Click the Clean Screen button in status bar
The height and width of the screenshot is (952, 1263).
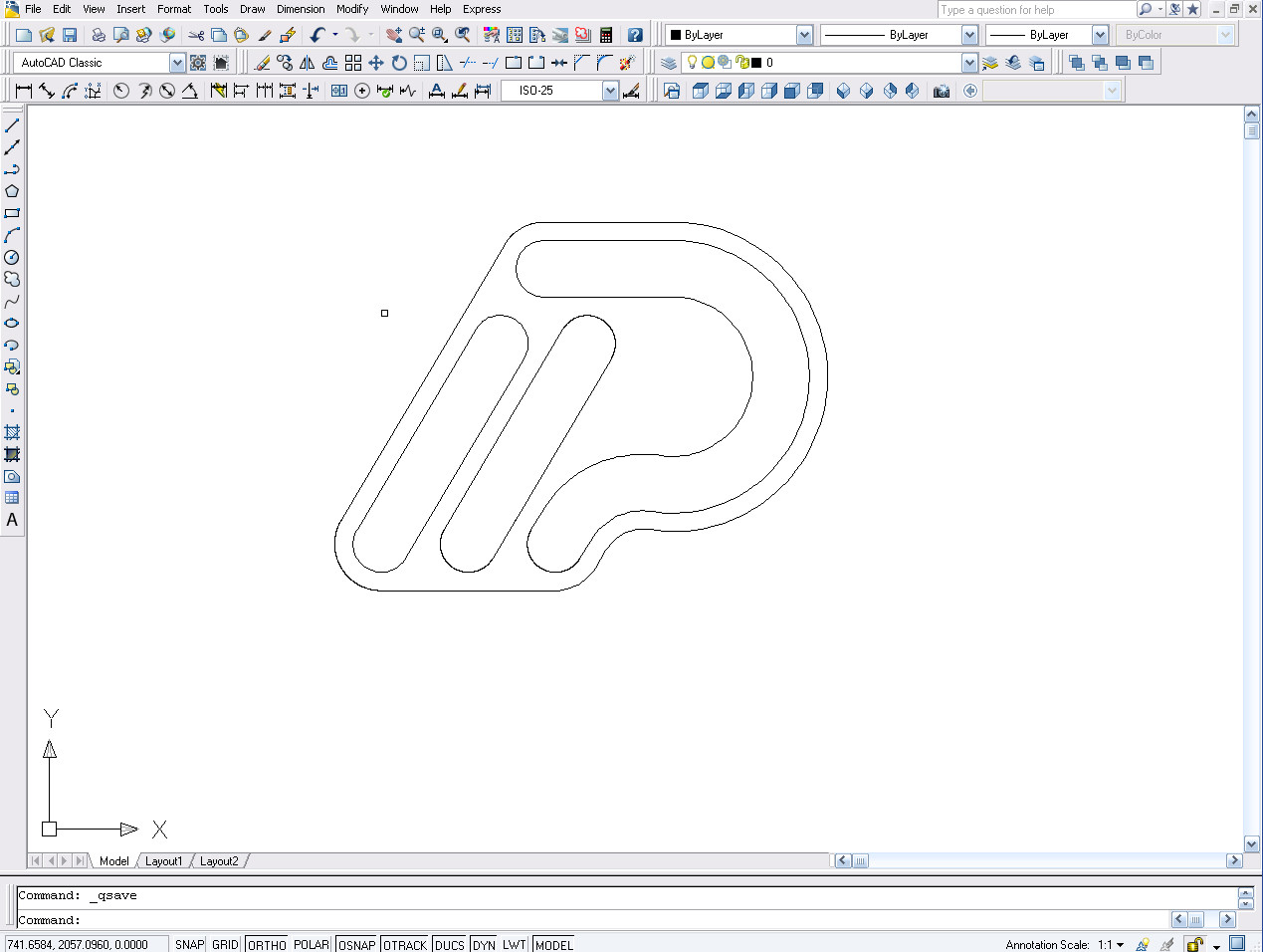click(x=1237, y=943)
